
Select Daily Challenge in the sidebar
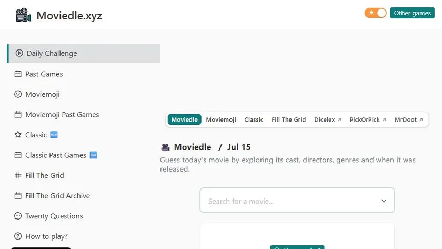point(84,53)
